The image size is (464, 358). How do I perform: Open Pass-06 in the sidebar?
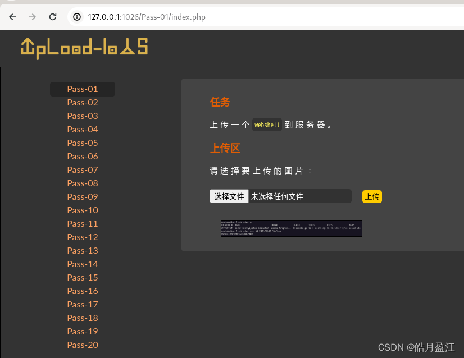(x=83, y=157)
